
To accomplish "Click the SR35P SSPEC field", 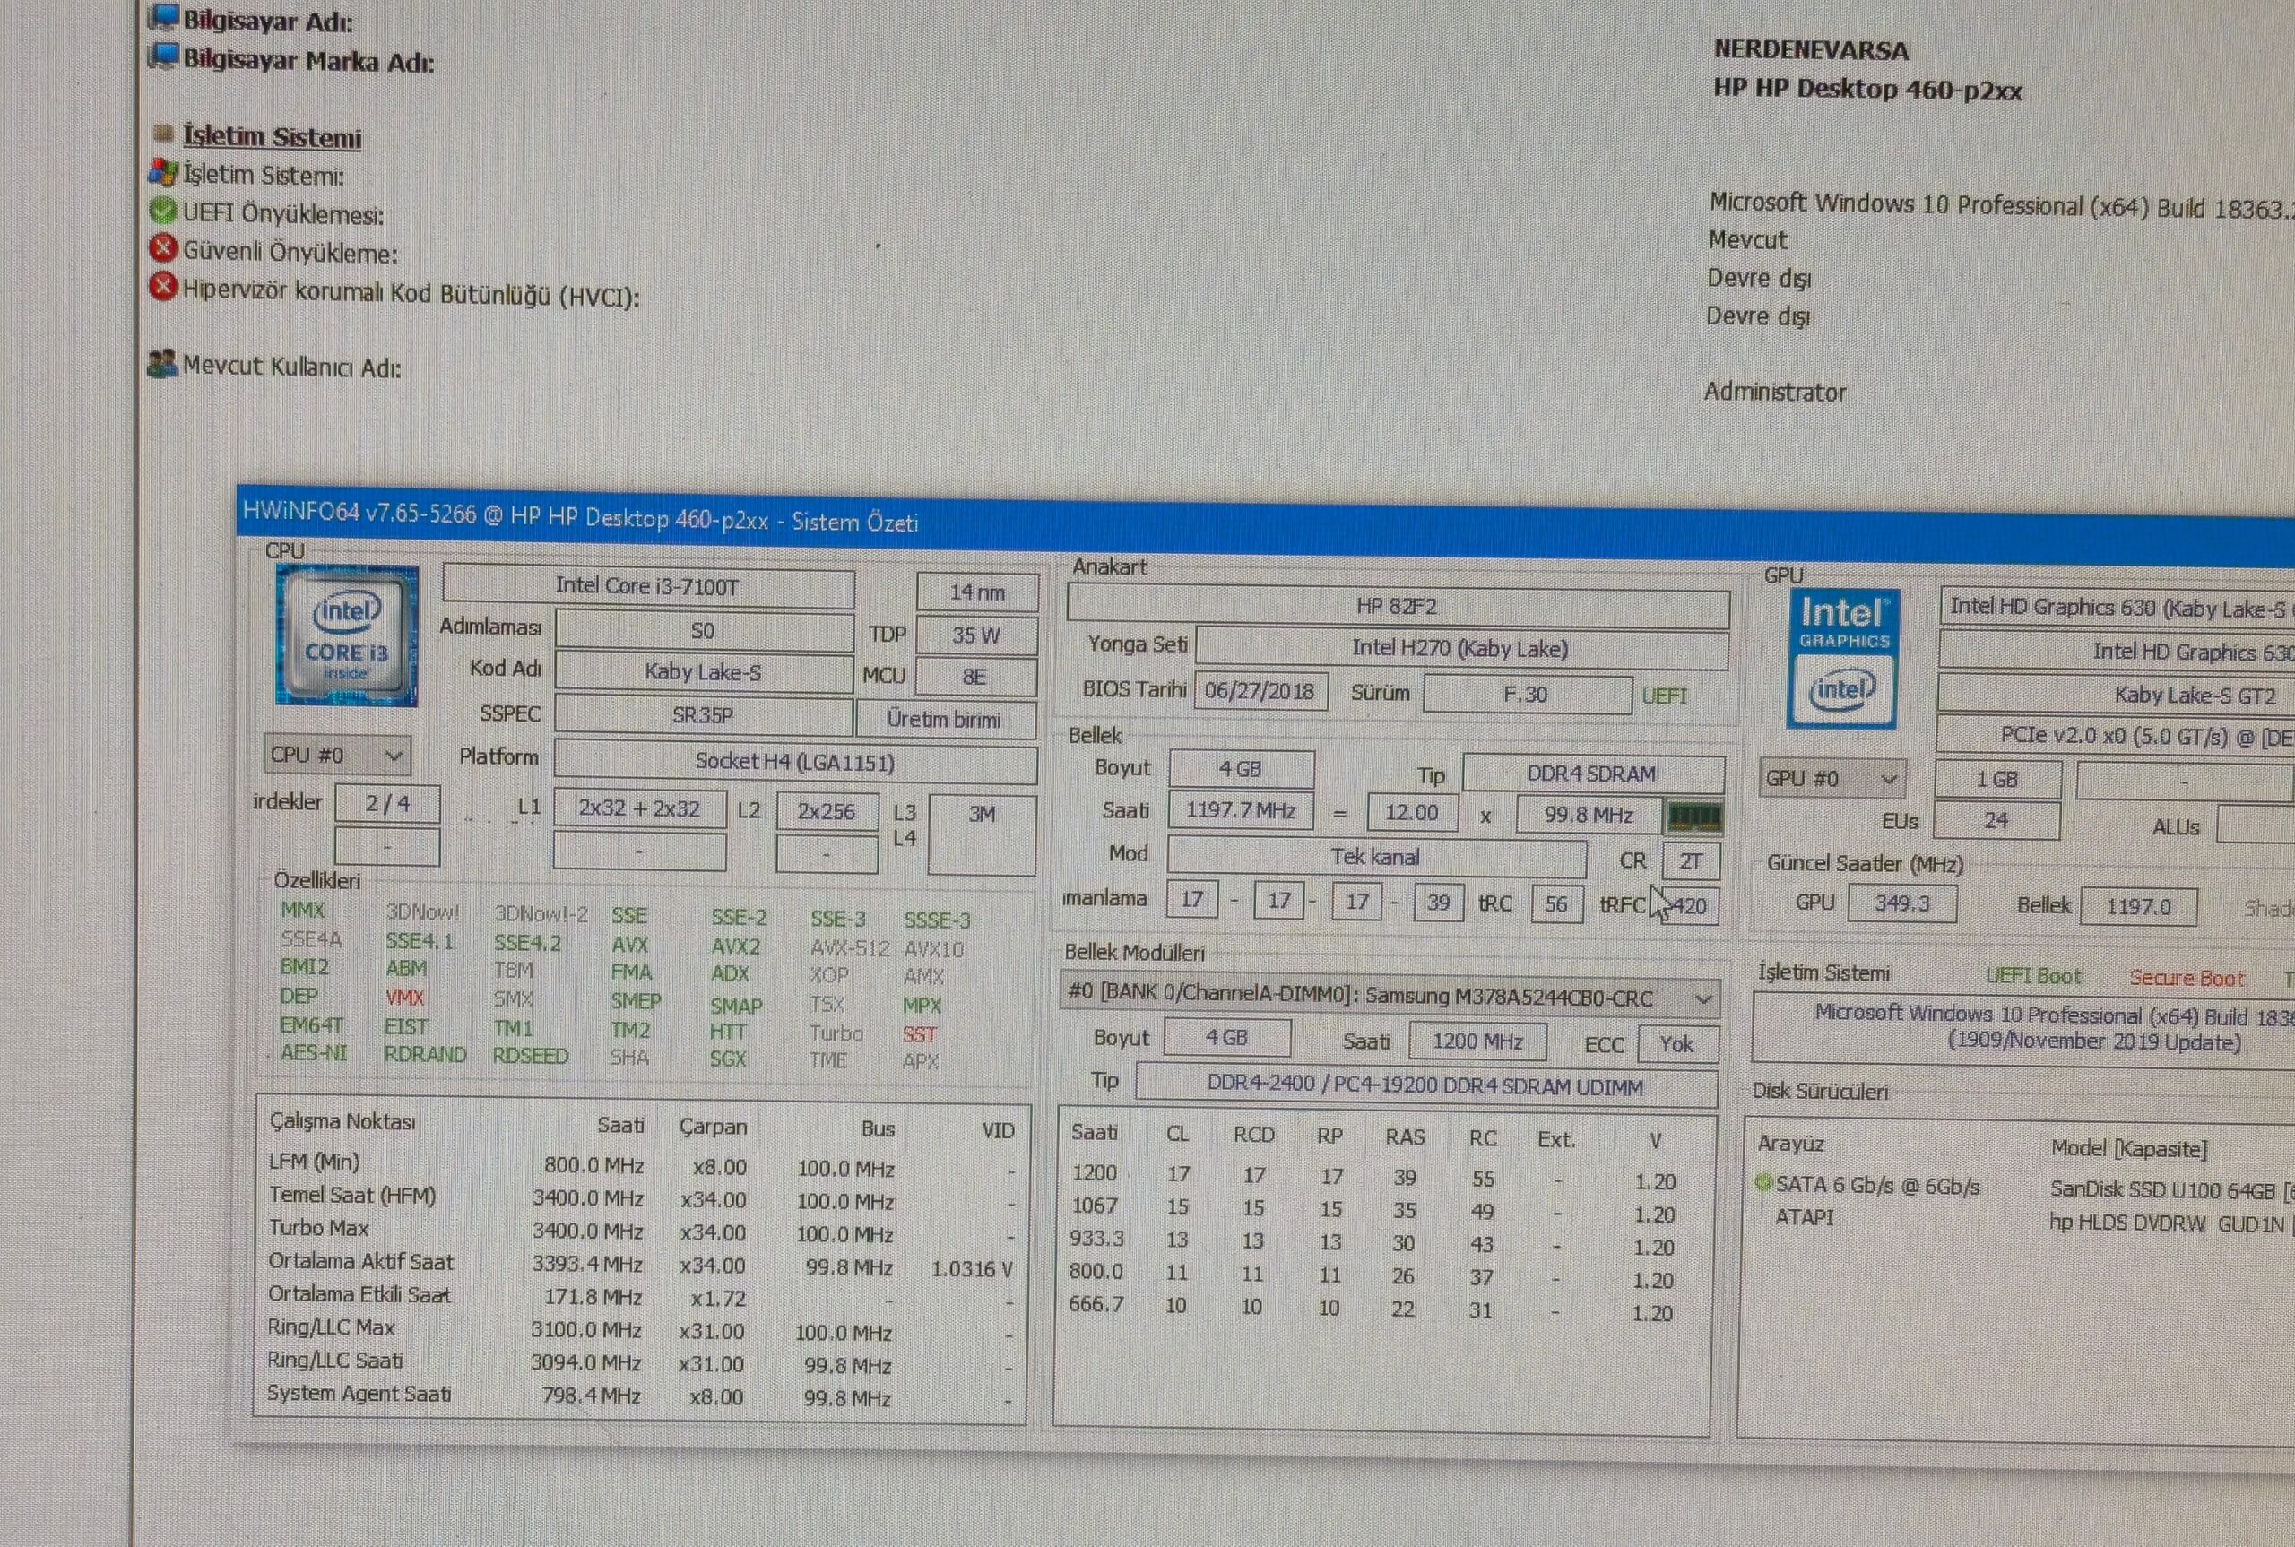I will click(x=704, y=715).
